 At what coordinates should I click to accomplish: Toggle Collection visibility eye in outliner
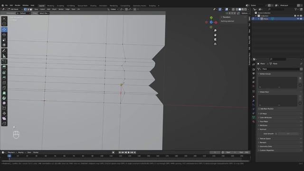(298, 16)
